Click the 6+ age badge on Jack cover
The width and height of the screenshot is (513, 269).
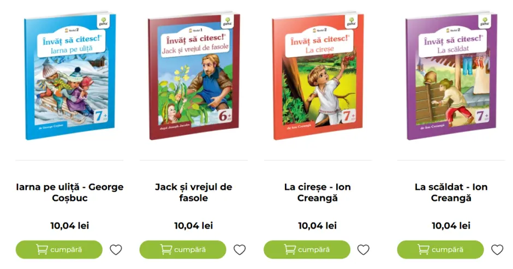tap(225, 116)
